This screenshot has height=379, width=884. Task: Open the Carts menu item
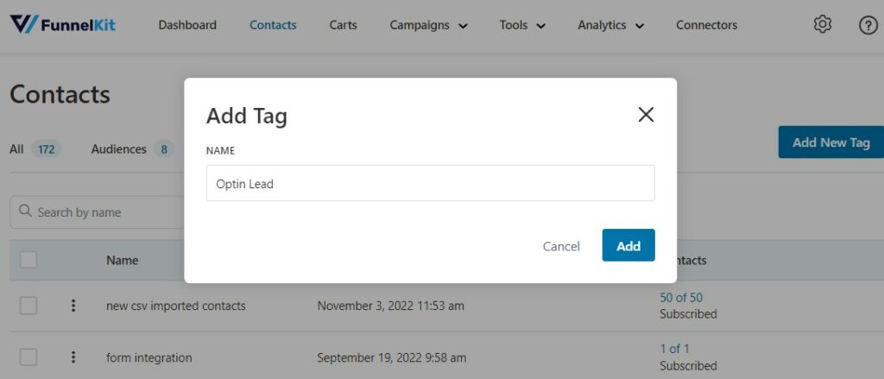pos(343,25)
